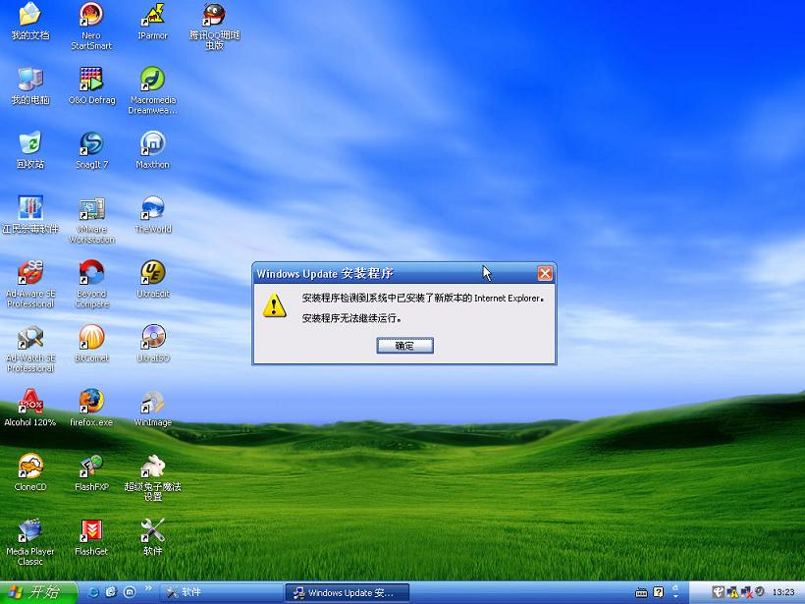The width and height of the screenshot is (805, 604).
Task: Click the keyboard icon on the language bar
Action: coord(641,593)
